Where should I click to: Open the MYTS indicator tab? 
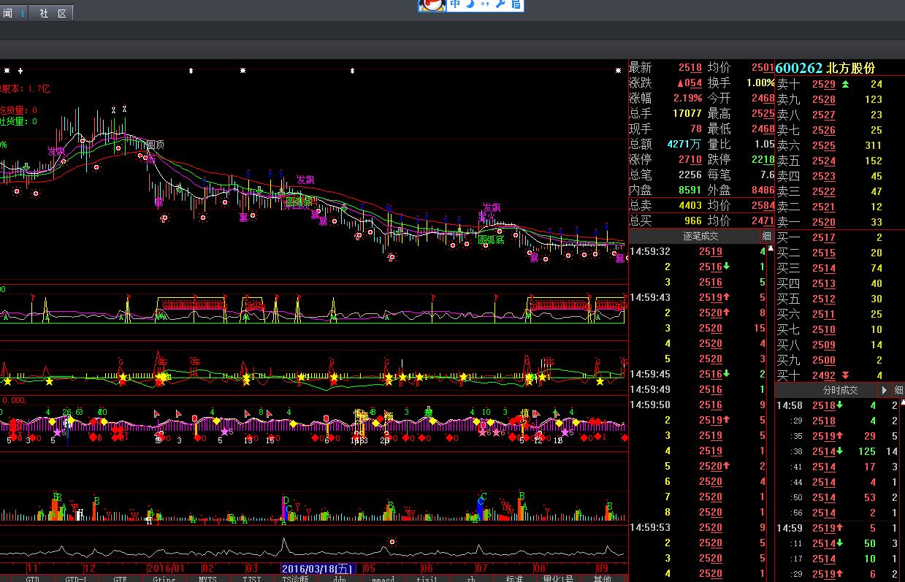[x=207, y=578]
